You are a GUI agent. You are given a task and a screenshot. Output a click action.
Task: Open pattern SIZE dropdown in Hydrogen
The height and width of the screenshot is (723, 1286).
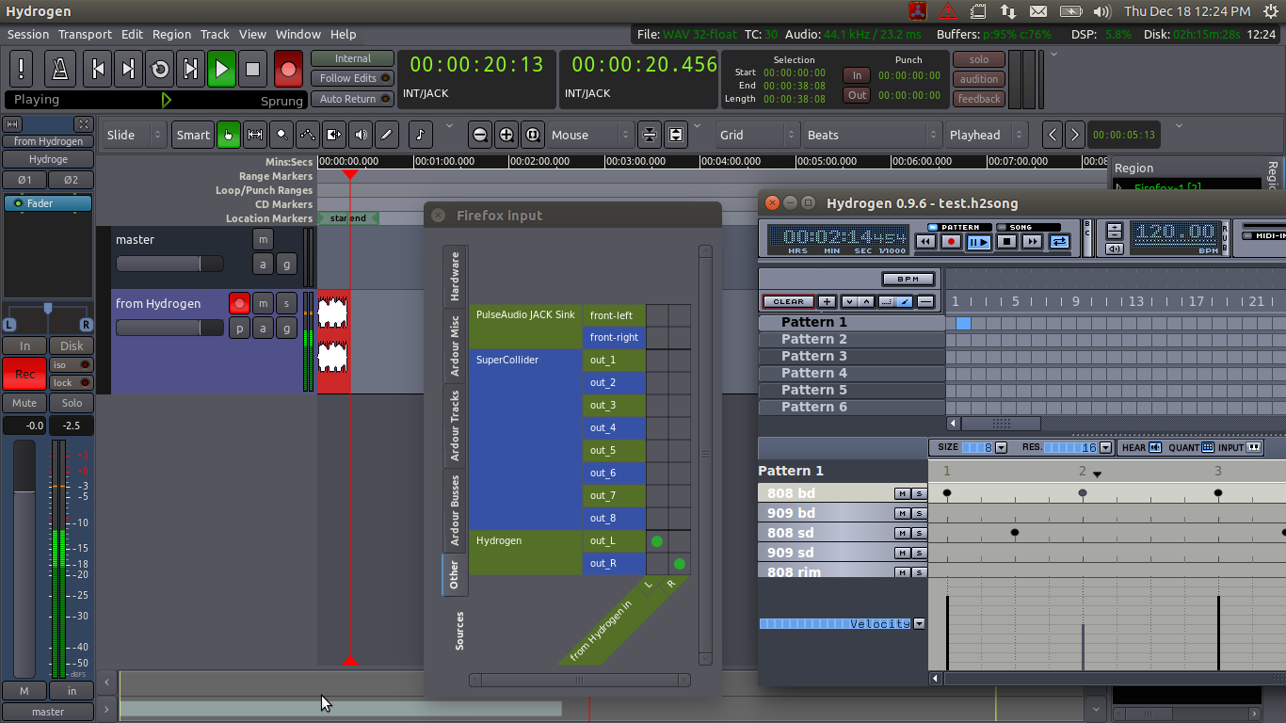(1001, 447)
